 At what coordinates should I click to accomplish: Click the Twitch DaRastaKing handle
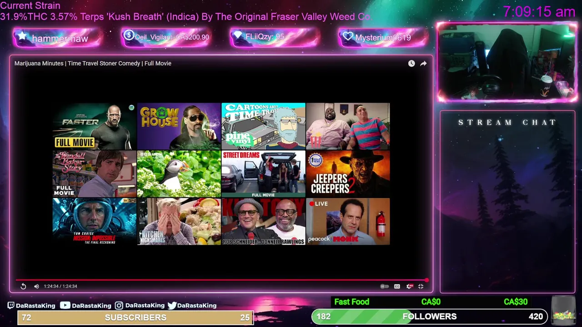click(x=31, y=306)
